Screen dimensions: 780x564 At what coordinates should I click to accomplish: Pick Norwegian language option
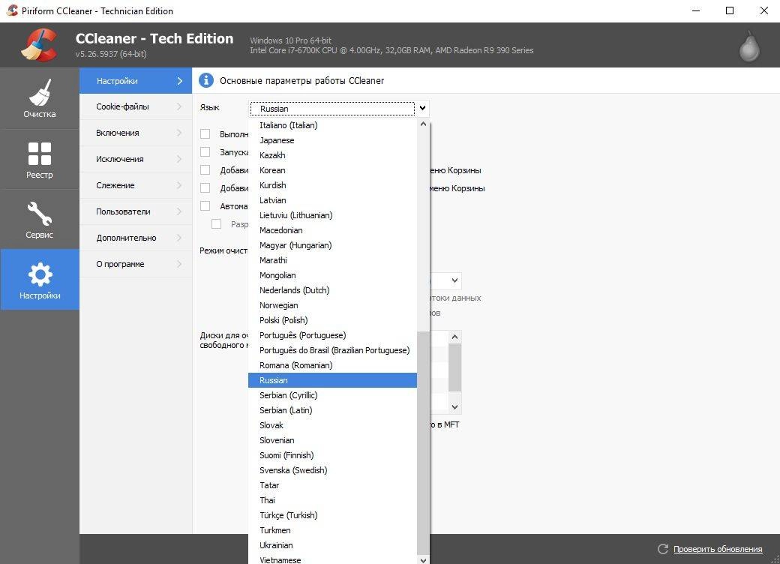[x=332, y=305]
